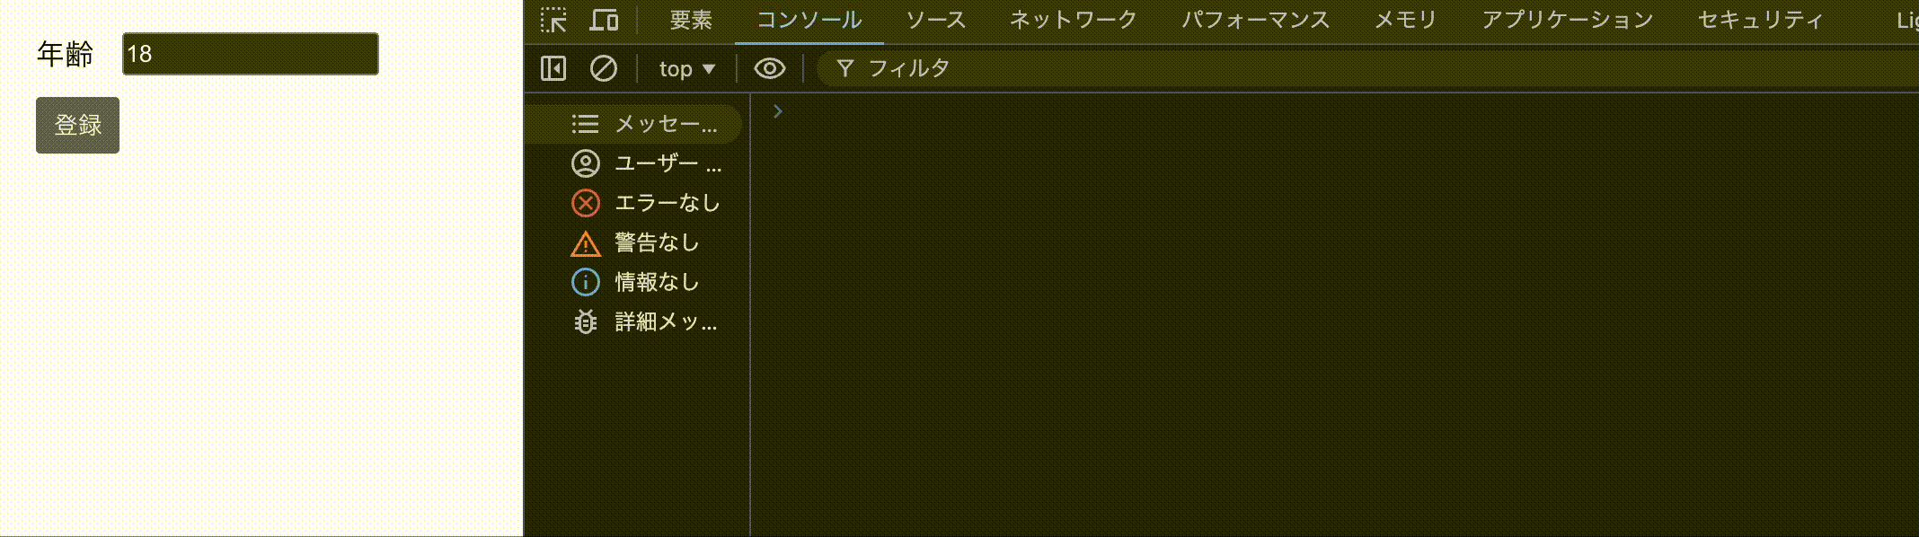Select the ユーザー messages sidebar row
The height and width of the screenshot is (537, 1919).
coord(634,163)
